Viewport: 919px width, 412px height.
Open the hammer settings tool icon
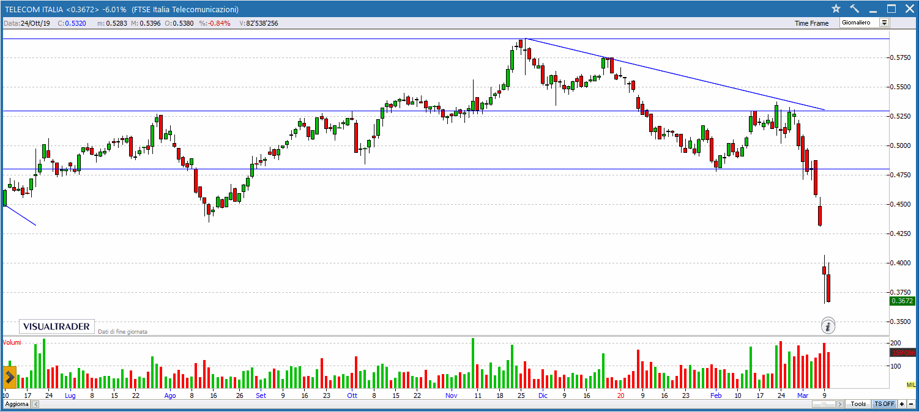pos(855,9)
